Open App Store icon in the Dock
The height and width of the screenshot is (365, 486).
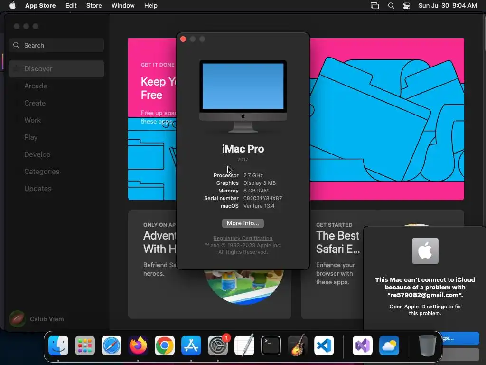pos(191,346)
